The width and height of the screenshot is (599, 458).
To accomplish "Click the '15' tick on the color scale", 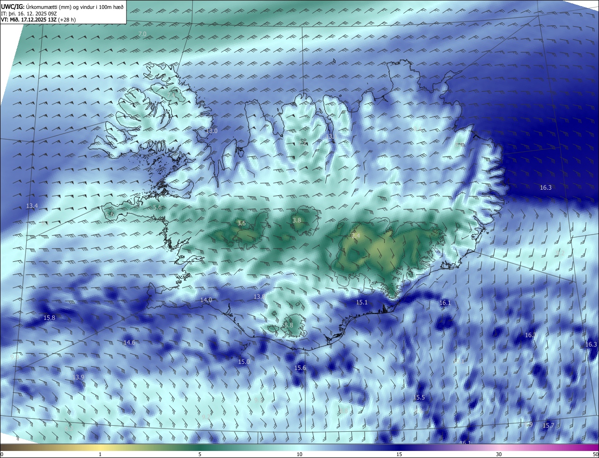I will pos(399,455).
